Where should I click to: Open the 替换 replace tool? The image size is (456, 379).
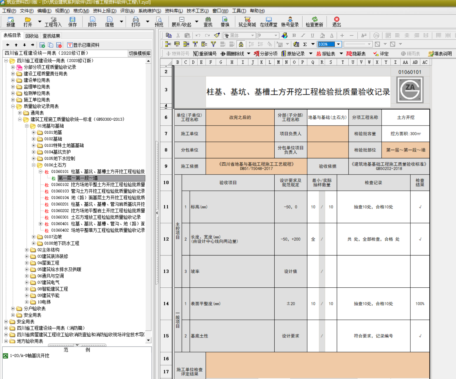(225, 22)
